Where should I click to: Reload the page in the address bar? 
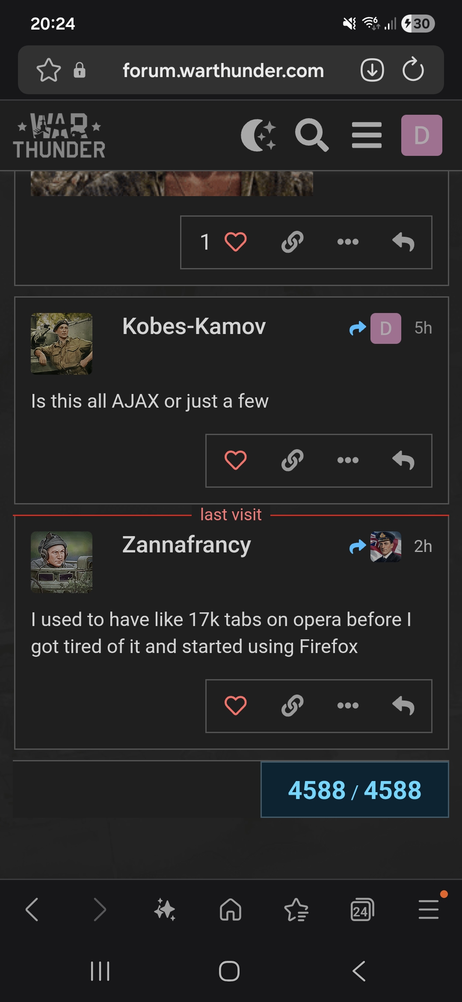[x=413, y=70]
